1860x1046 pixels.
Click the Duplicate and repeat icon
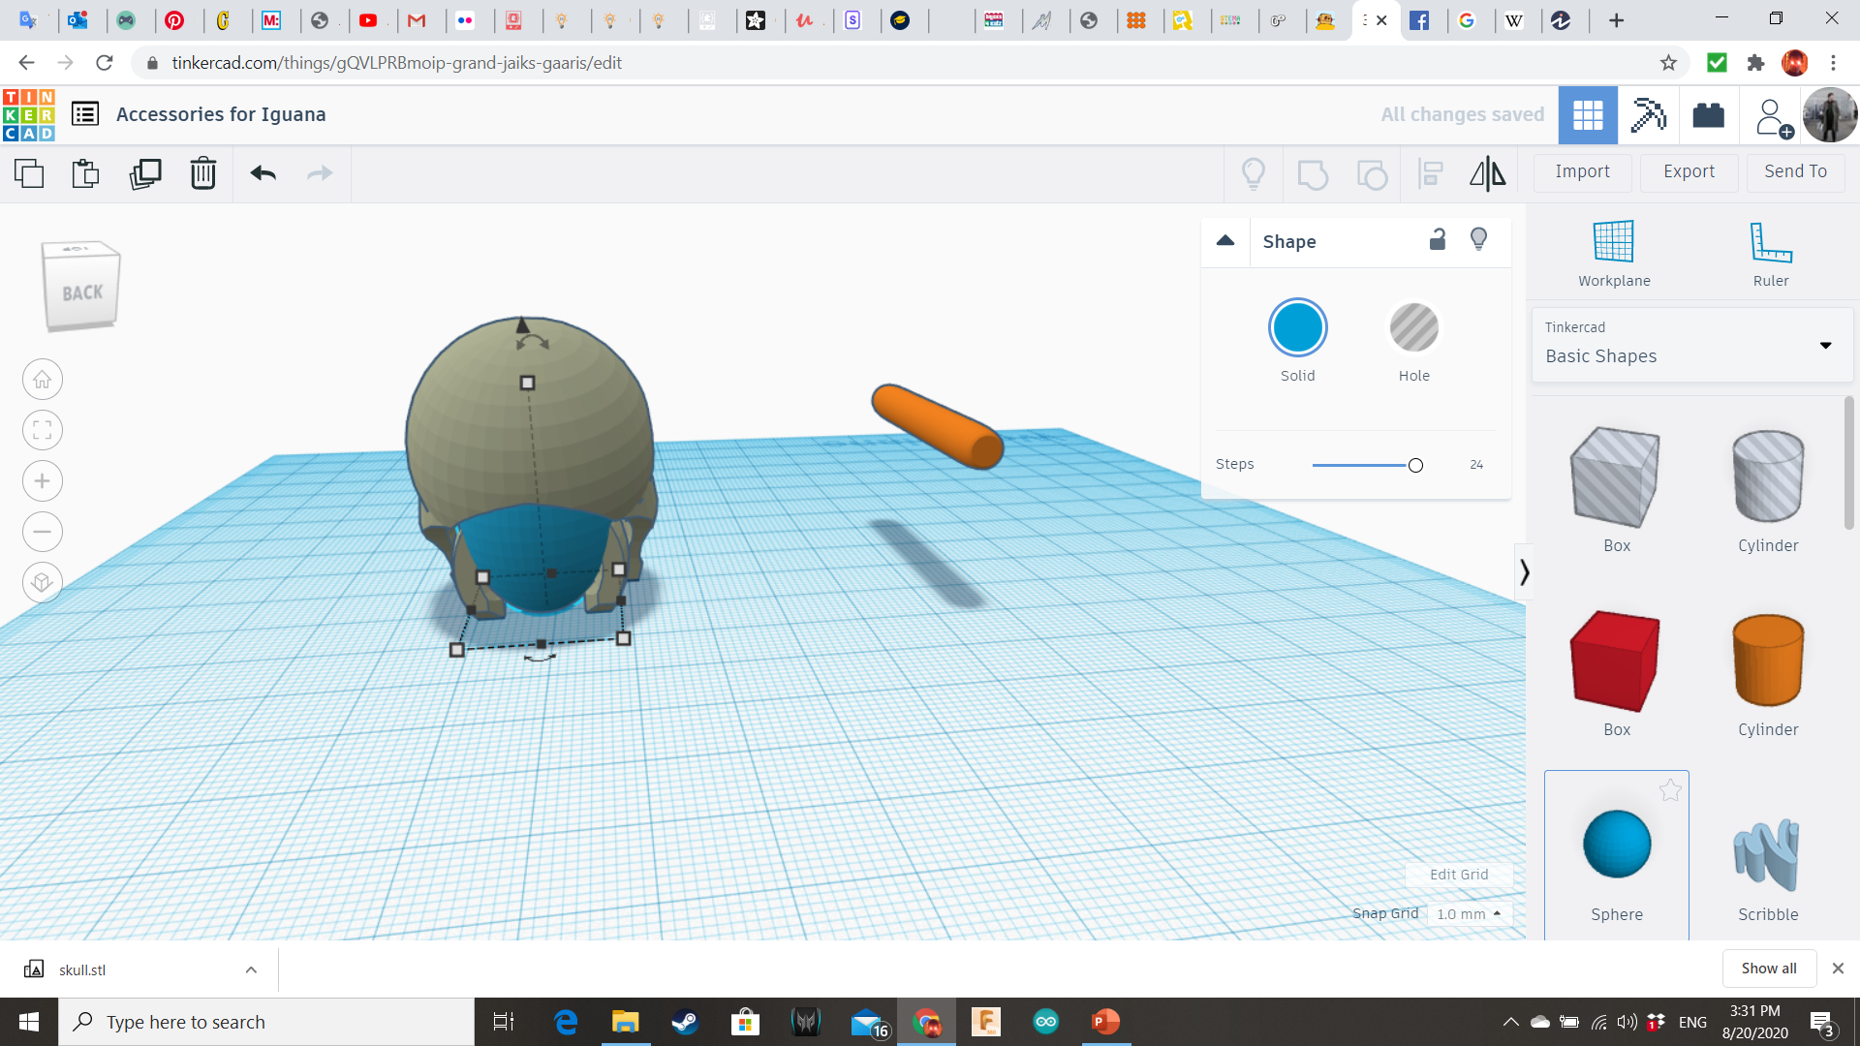pos(145,173)
